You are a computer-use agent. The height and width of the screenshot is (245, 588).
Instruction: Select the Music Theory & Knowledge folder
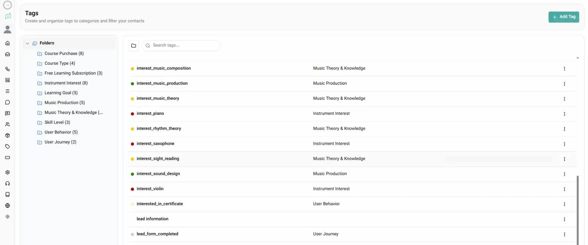click(70, 113)
